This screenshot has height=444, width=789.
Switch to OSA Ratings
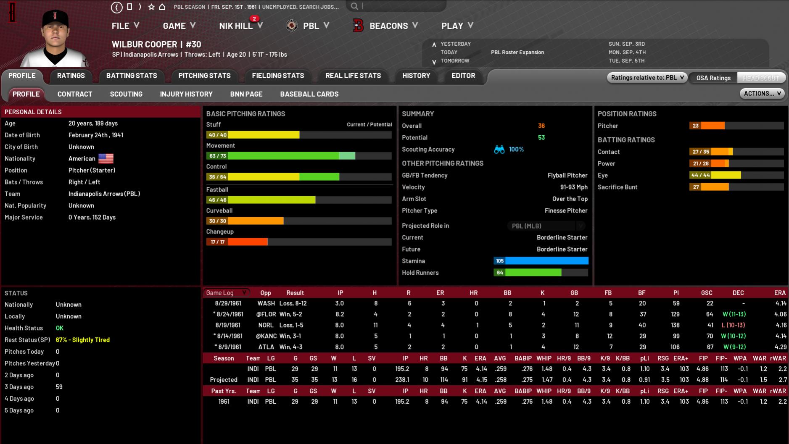point(713,78)
